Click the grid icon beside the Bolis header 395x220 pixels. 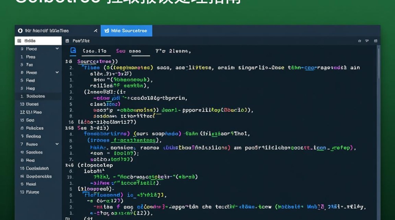tap(19, 41)
